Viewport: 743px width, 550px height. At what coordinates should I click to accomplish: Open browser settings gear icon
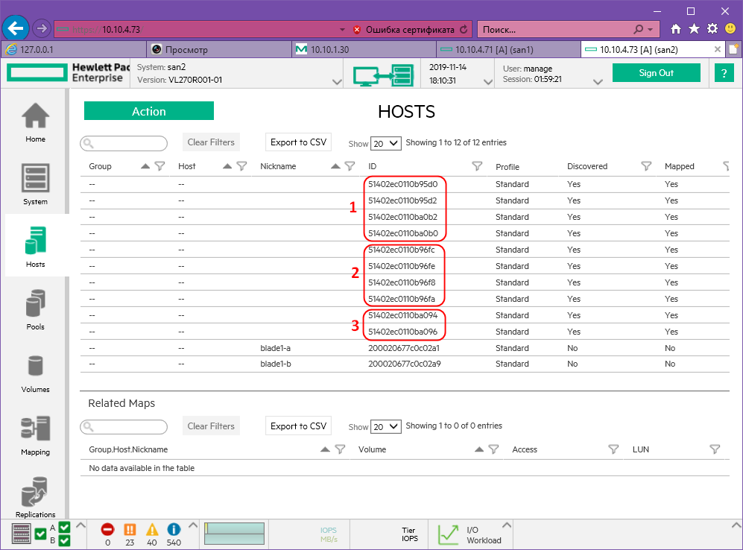pos(712,29)
